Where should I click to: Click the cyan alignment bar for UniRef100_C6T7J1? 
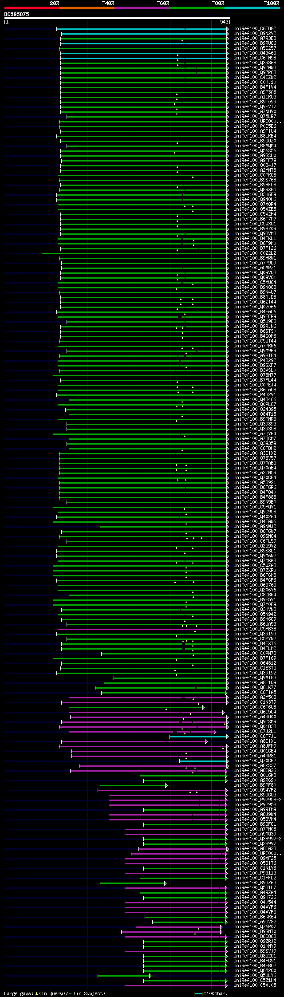(199, 737)
